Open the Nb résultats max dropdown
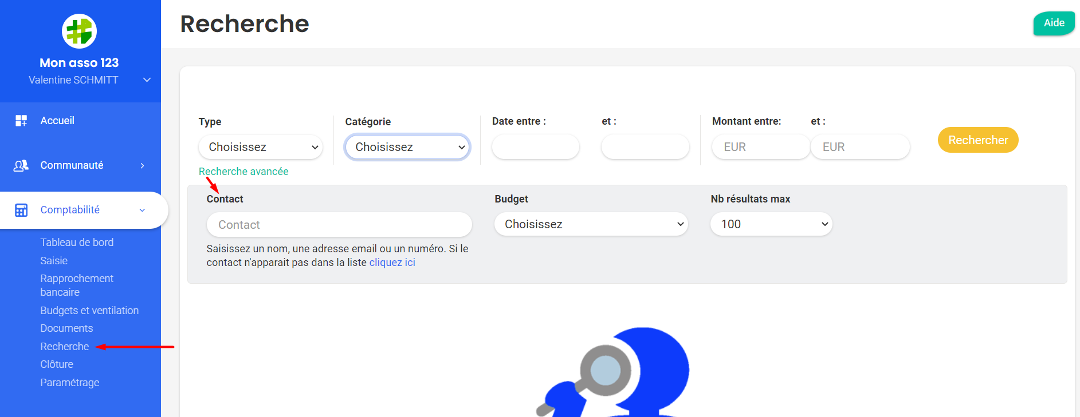The height and width of the screenshot is (417, 1080). [x=771, y=224]
